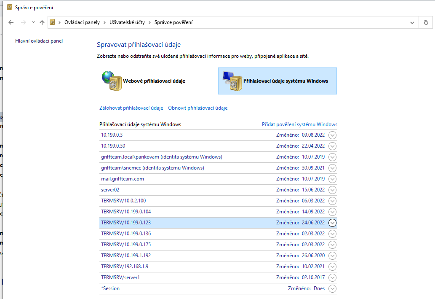Click the Refresh button in address bar
Screen dimensions: 435x299
(426, 22)
